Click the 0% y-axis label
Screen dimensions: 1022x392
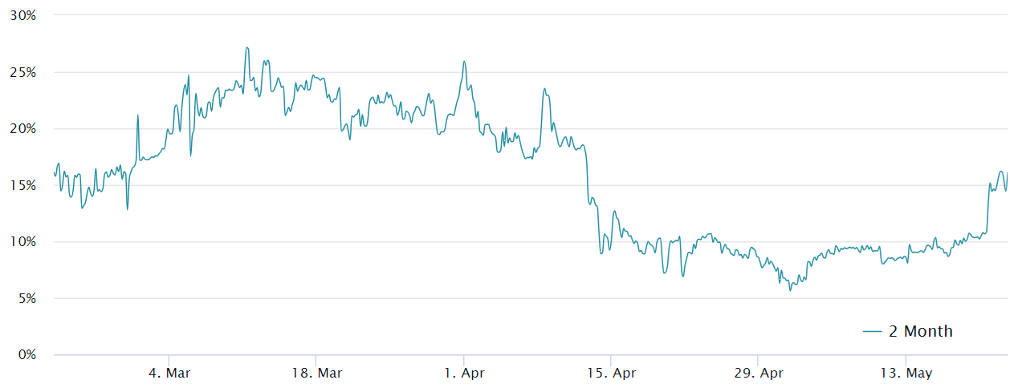pos(26,355)
